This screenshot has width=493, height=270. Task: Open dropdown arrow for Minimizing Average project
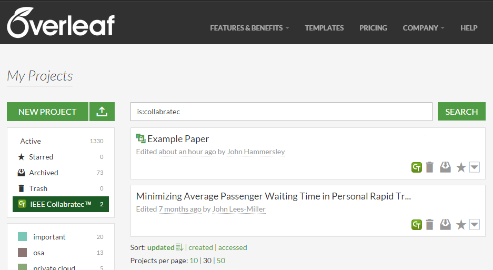click(x=475, y=225)
